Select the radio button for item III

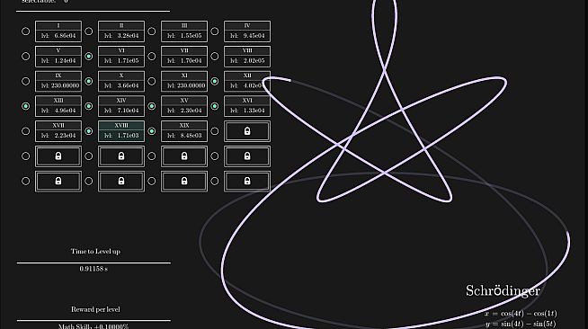coord(152,31)
